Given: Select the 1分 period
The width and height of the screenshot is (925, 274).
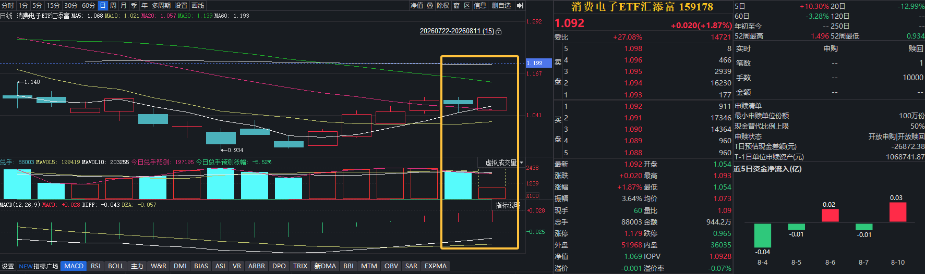Looking at the screenshot, I should tap(23, 5).
